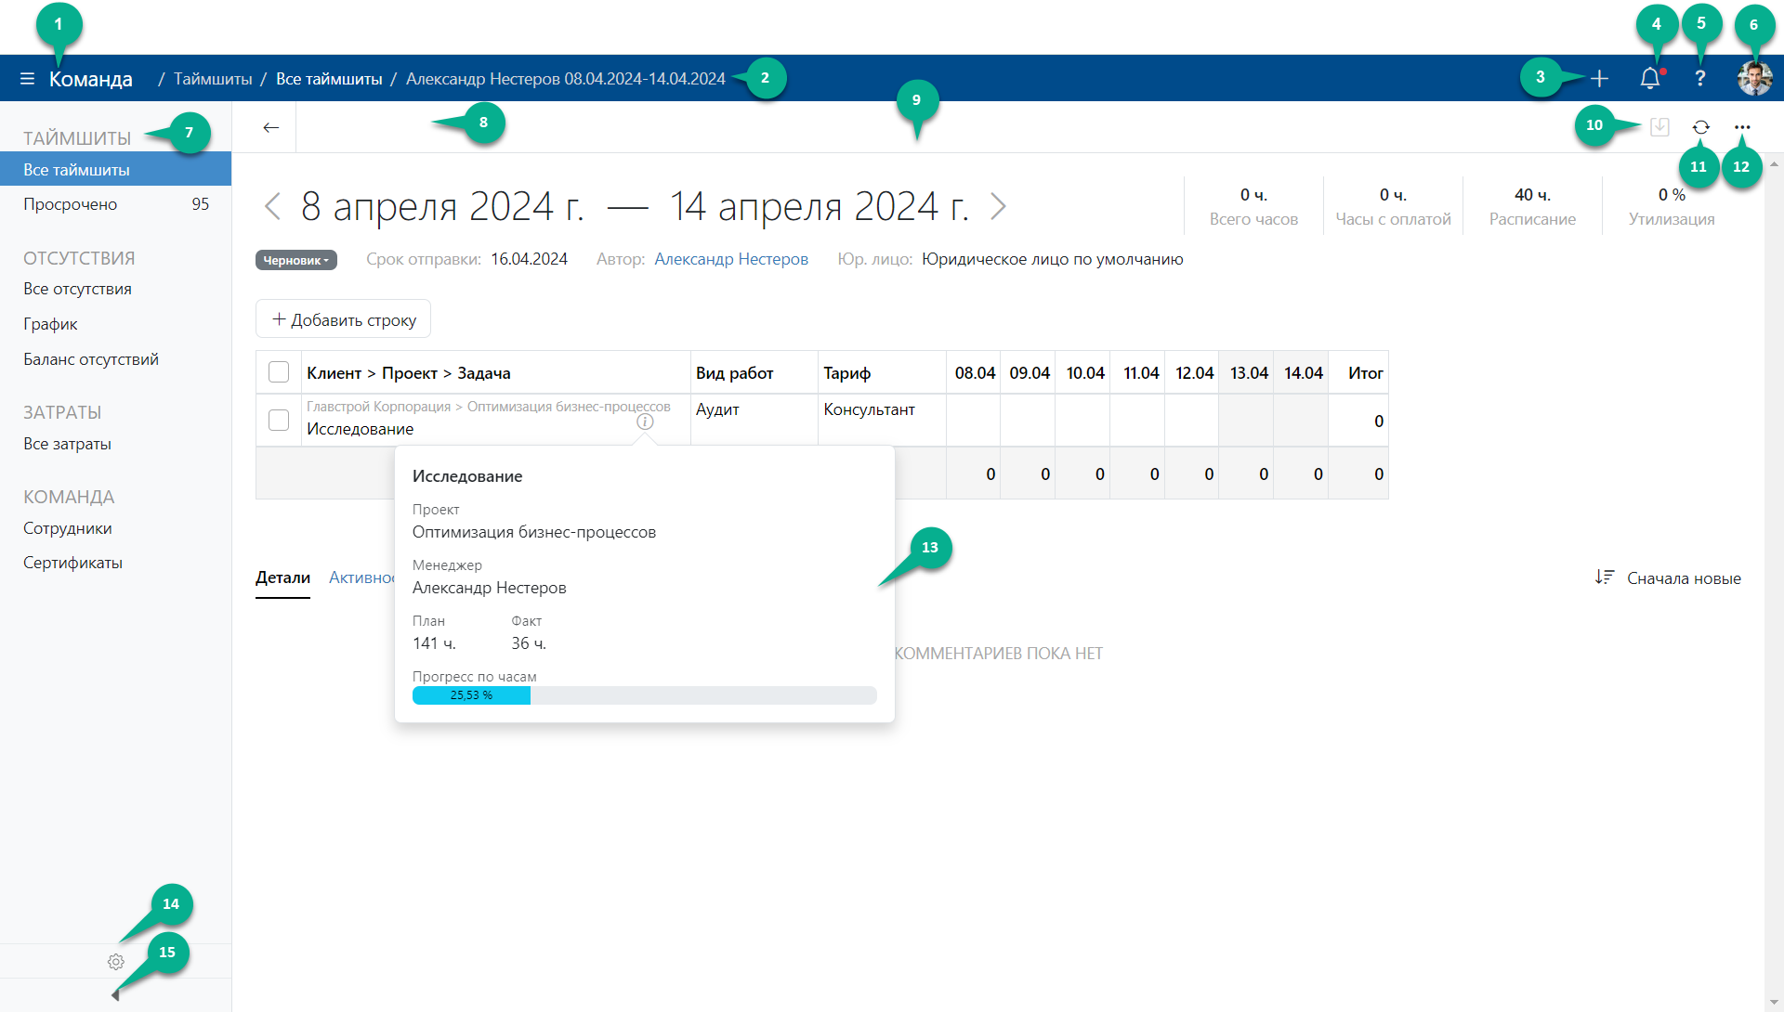Open the user profile avatar
1784x1012 pixels.
coord(1754,79)
